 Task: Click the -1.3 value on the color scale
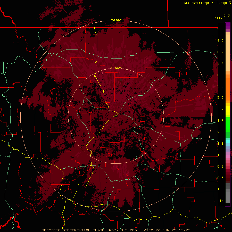pyautogui.click(x=220, y=189)
